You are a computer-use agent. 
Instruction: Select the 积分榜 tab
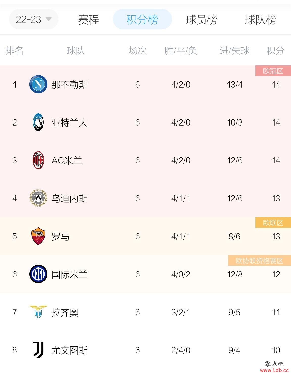pyautogui.click(x=142, y=19)
